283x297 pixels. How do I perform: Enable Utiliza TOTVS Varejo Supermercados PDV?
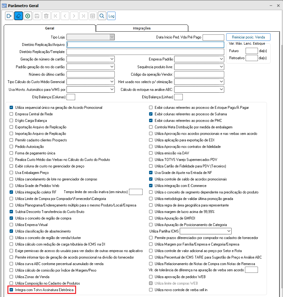[151, 159]
